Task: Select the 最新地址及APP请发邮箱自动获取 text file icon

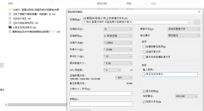Action: tap(10, 32)
